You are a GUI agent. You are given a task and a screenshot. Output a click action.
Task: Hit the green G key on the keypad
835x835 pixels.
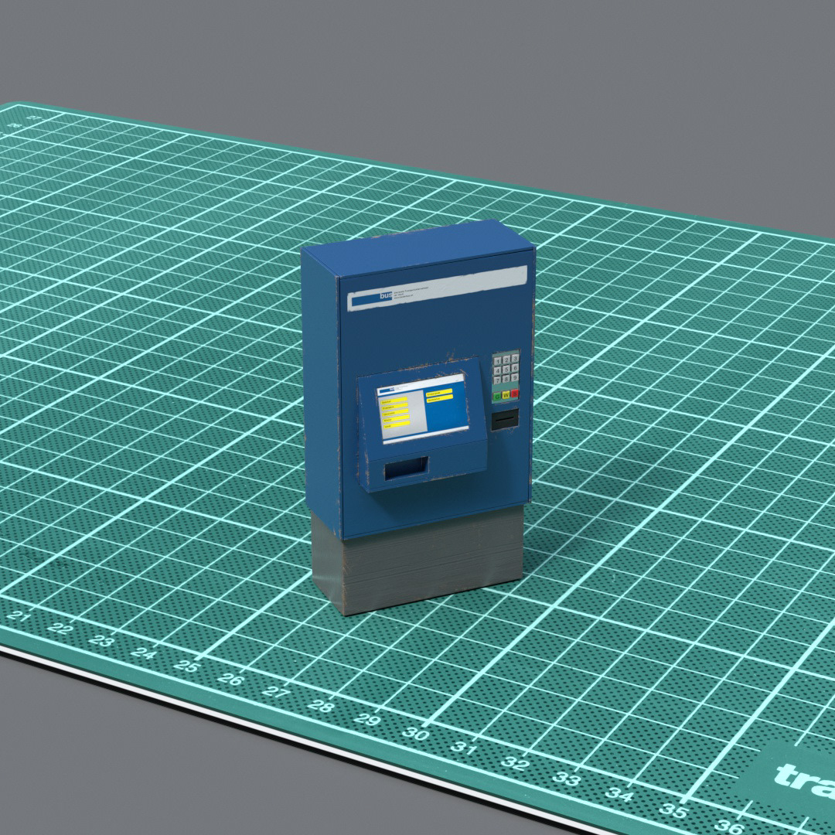coord(497,397)
